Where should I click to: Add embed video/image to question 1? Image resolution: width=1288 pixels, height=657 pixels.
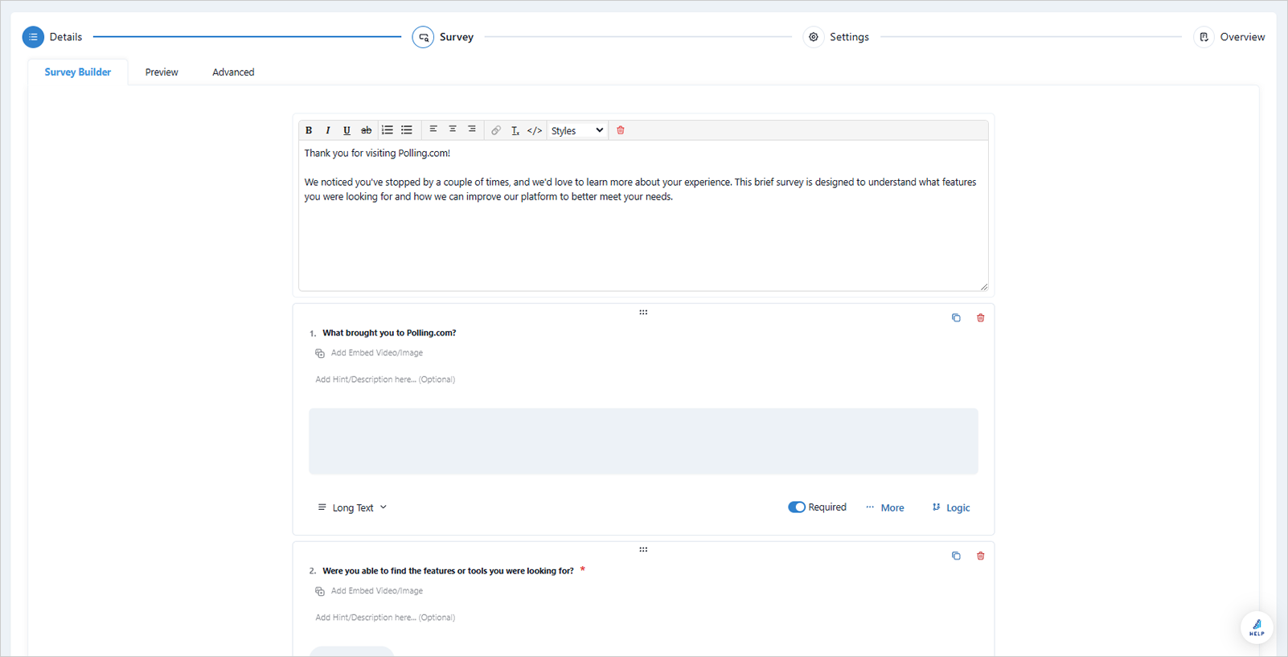coord(369,353)
